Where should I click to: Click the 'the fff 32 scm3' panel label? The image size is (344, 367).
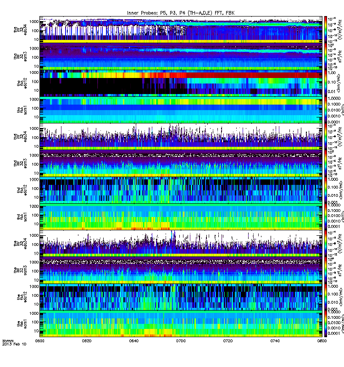(20, 270)
